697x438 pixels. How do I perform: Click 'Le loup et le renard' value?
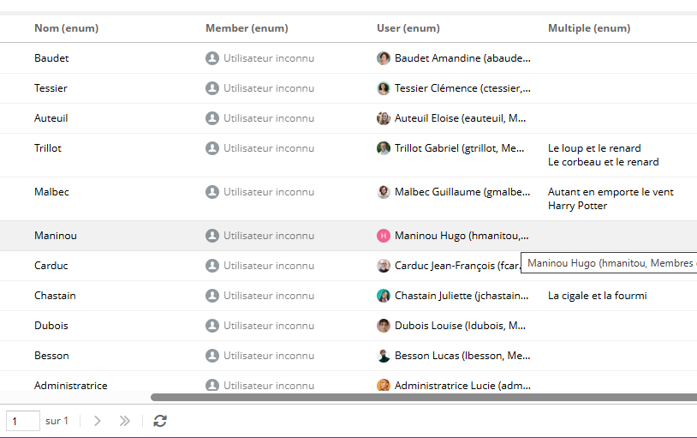point(594,148)
